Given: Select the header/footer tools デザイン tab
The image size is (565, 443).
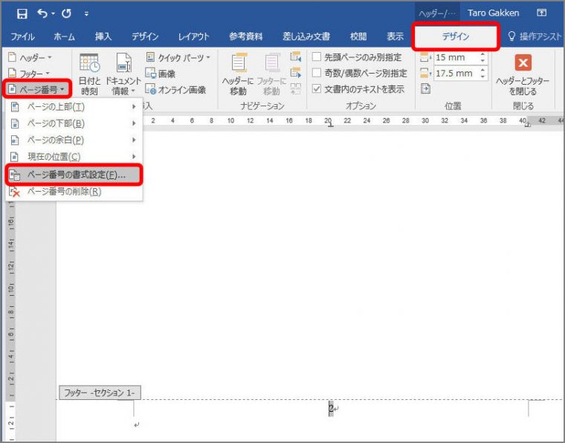Looking at the screenshot, I should pos(456,36).
